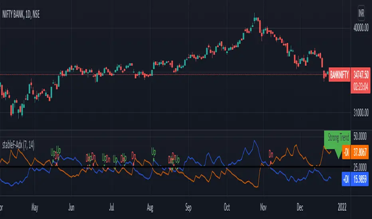Click the Oct label on time axis

[x=227, y=207]
